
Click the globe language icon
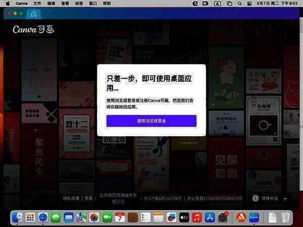point(256,198)
